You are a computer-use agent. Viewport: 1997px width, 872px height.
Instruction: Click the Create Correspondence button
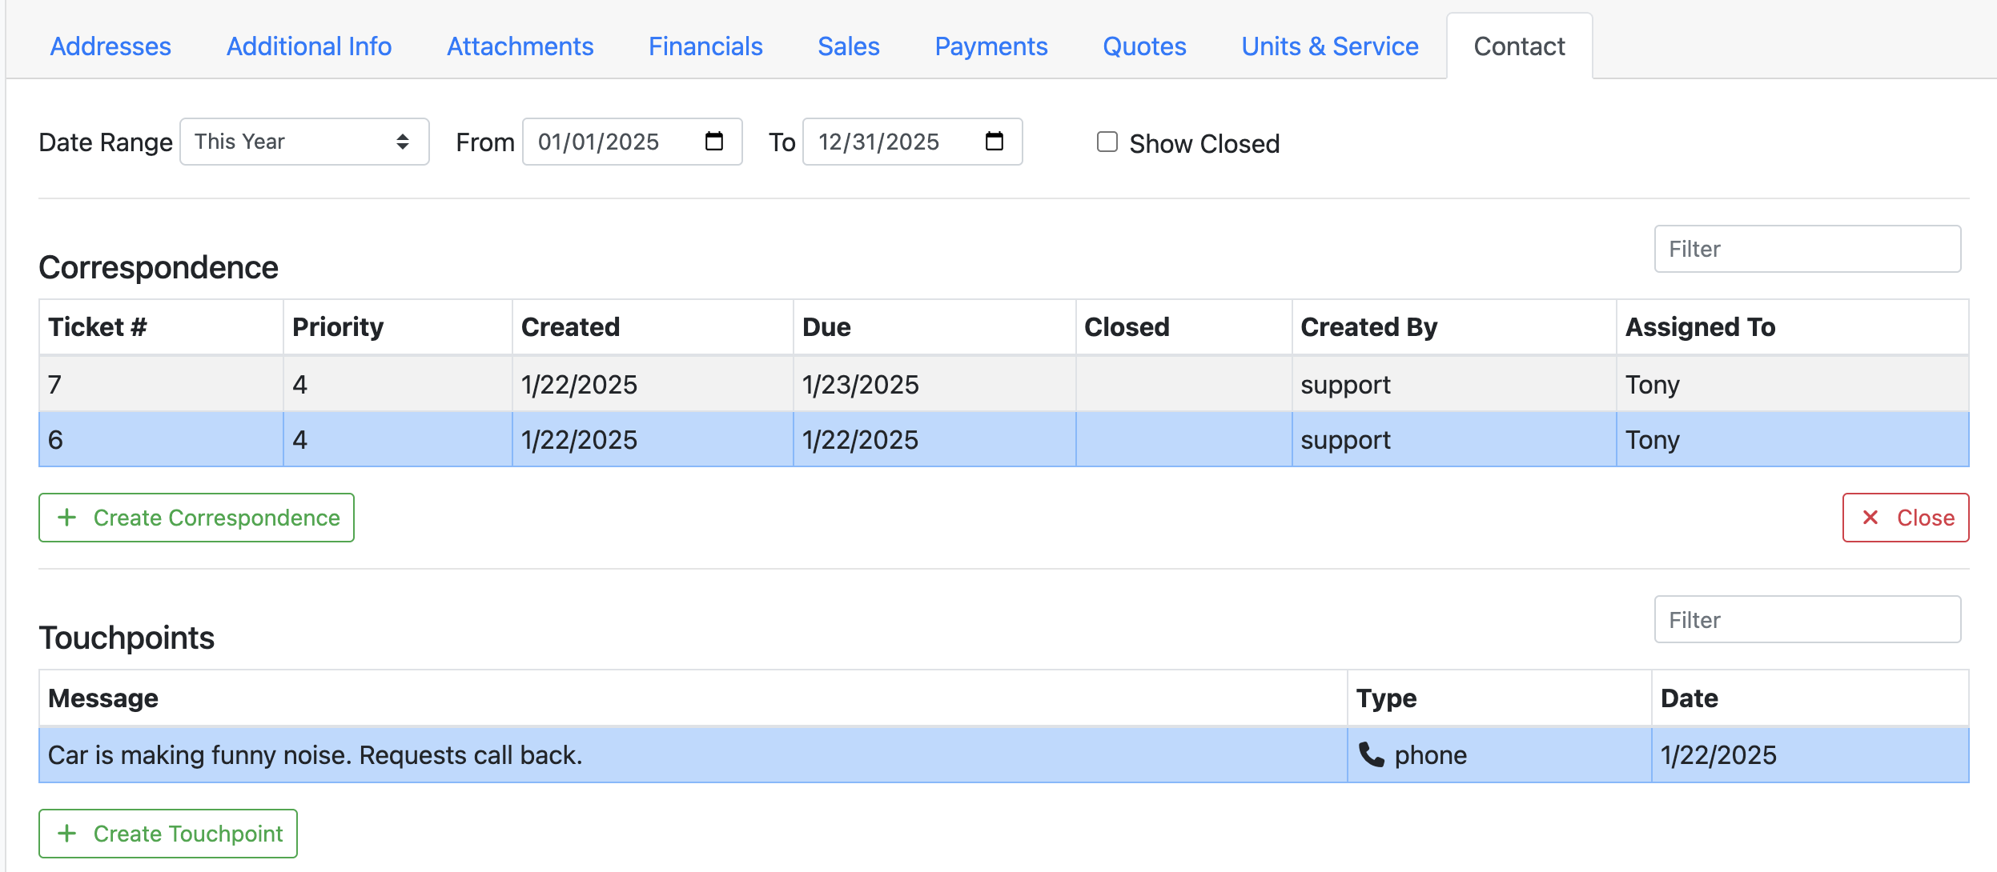click(x=195, y=518)
